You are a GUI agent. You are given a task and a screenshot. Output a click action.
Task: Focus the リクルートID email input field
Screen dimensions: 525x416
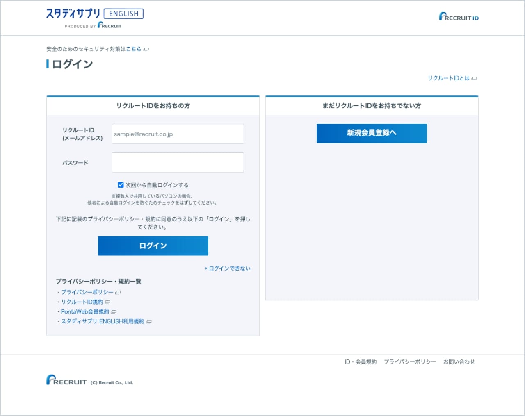tap(178, 134)
